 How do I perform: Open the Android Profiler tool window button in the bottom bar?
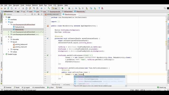[39, 87]
